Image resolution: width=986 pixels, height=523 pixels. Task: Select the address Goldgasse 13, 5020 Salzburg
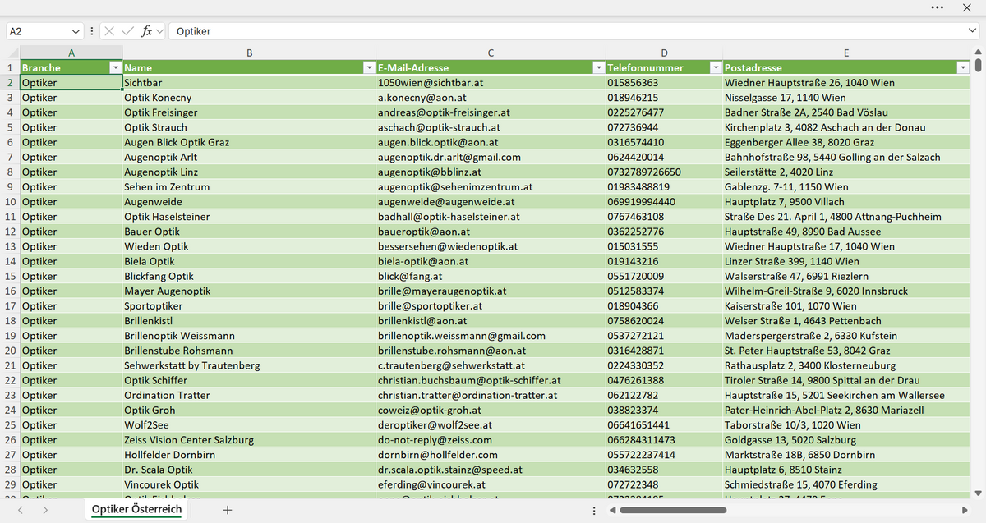(x=846, y=440)
